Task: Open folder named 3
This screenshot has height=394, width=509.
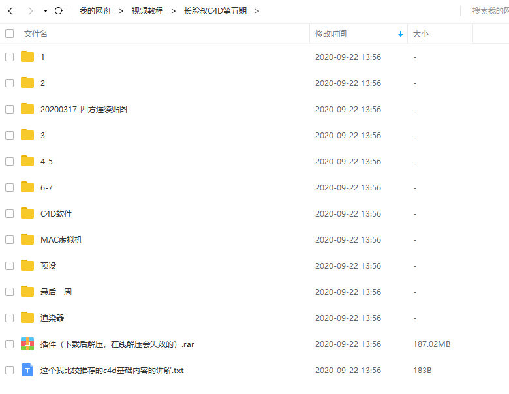Action: pyautogui.click(x=42, y=136)
